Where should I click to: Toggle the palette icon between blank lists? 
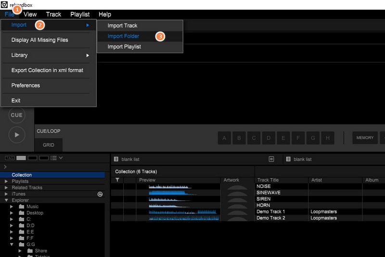coord(271,159)
